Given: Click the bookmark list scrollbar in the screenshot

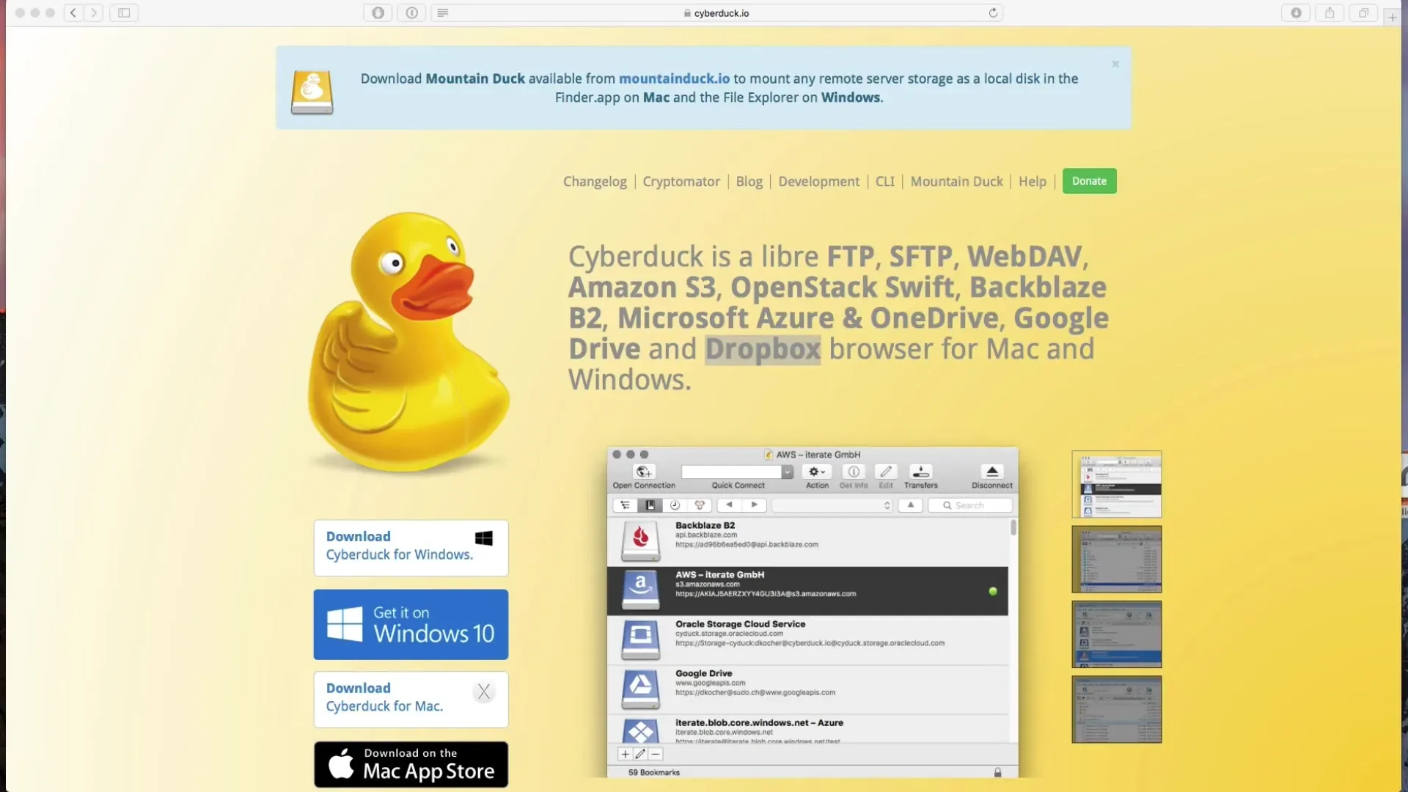Looking at the screenshot, I should click(x=1014, y=527).
